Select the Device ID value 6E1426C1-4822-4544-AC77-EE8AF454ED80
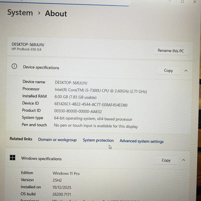Viewport: 201px width, 201px height. tap(91, 104)
